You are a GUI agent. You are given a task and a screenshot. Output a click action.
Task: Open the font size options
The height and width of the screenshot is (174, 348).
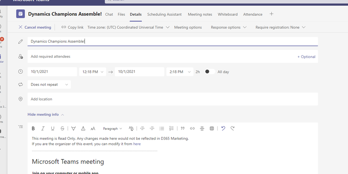click(x=93, y=129)
